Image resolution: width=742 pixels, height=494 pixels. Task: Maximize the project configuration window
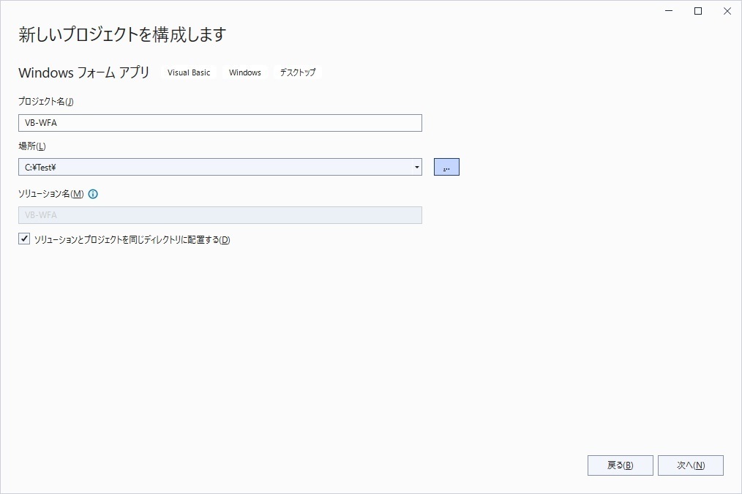[697, 11]
